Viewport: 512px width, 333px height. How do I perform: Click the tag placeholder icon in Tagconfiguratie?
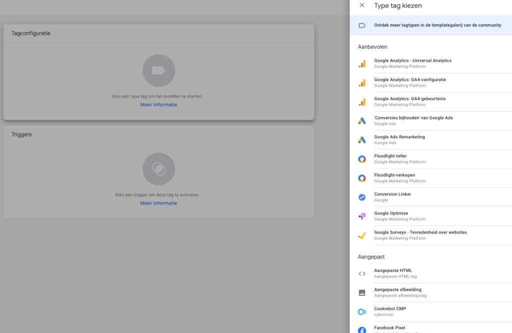click(158, 70)
